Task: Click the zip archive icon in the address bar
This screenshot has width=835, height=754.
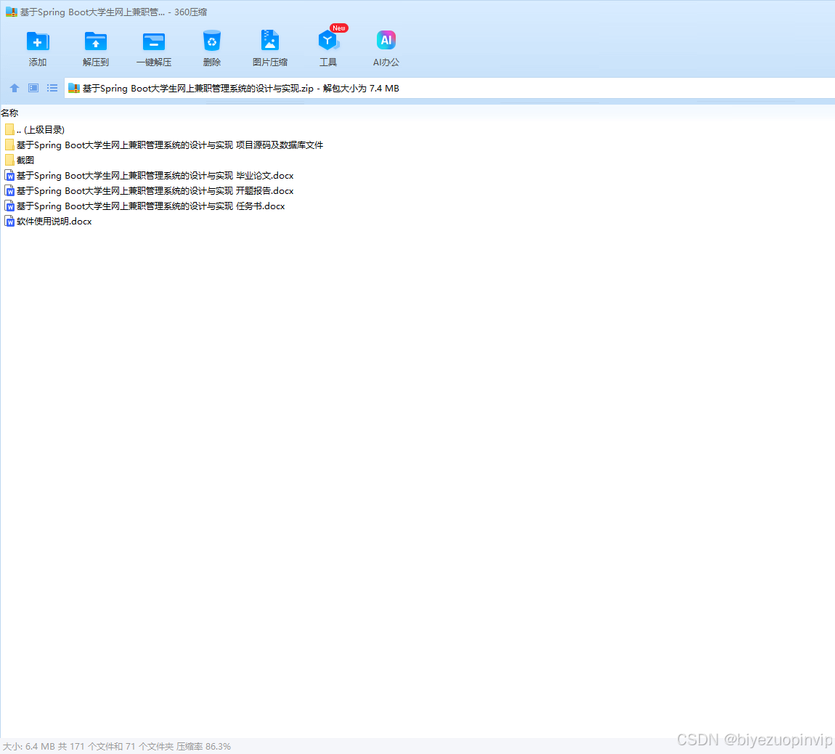Action: pyautogui.click(x=74, y=89)
